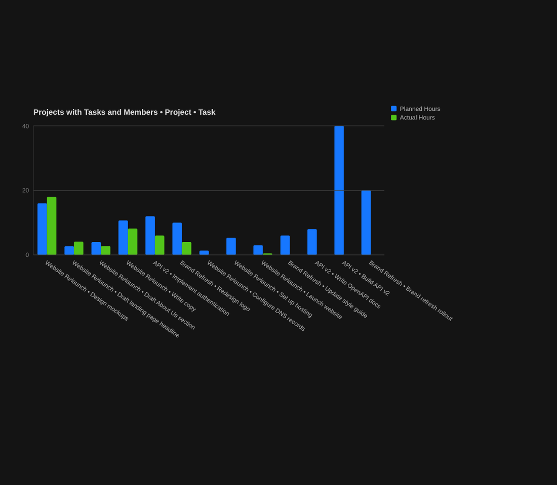Viewport: 557px width, 485px height.
Task: Click the y-axis value 20
Action: 26,191
